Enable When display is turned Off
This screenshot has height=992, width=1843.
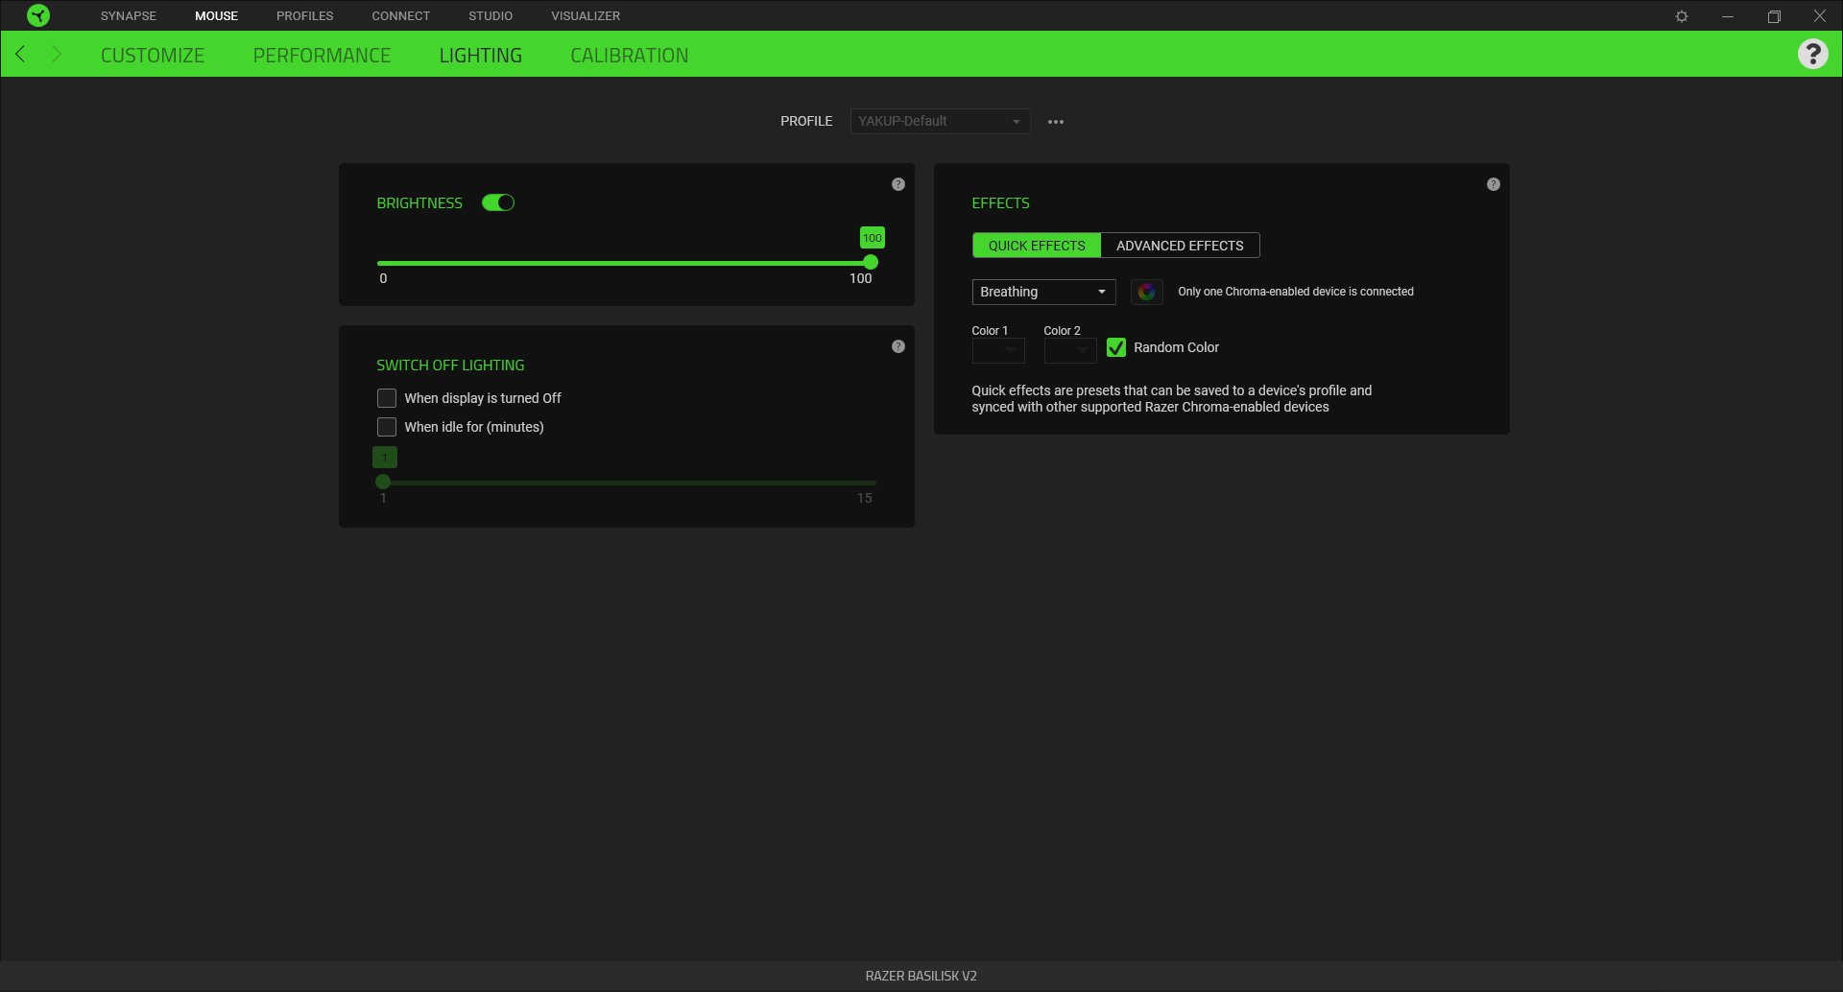pyautogui.click(x=387, y=398)
